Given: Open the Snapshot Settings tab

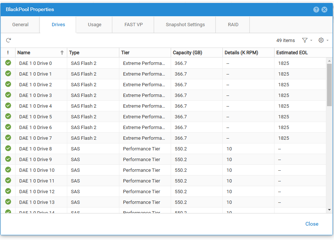Looking at the screenshot, I should tap(184, 24).
